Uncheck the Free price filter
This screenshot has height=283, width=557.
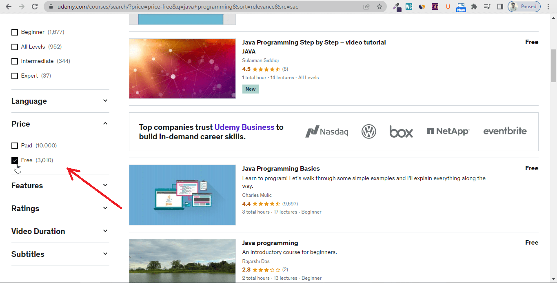point(15,160)
